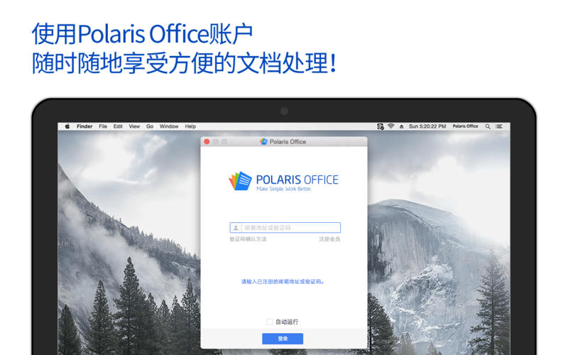Open the Apple menu icon

(67, 126)
